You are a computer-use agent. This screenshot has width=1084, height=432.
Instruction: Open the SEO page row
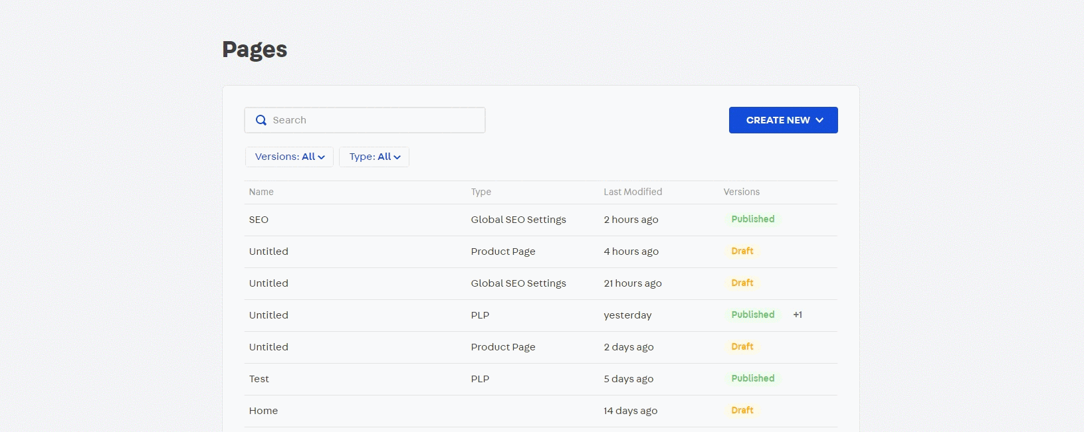point(259,220)
